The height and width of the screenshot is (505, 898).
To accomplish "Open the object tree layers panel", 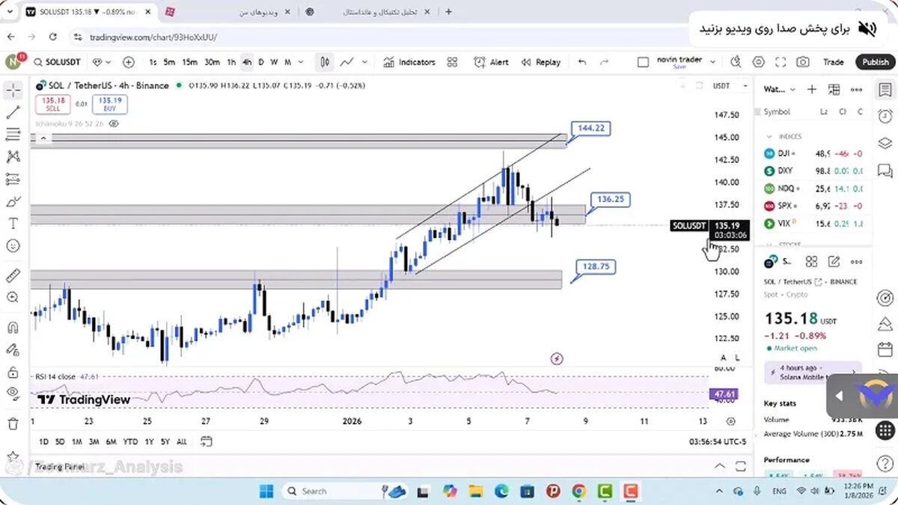I will pyautogui.click(x=885, y=143).
